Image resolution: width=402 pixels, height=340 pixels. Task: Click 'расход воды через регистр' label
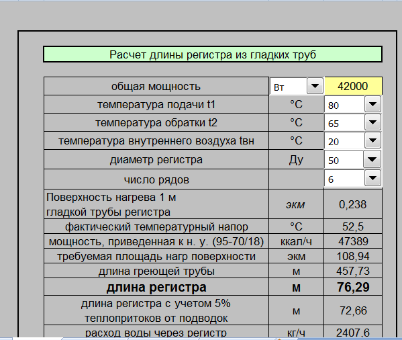[x=156, y=333]
